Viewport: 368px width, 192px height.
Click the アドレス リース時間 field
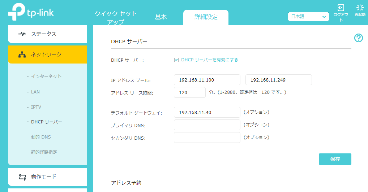click(x=189, y=92)
